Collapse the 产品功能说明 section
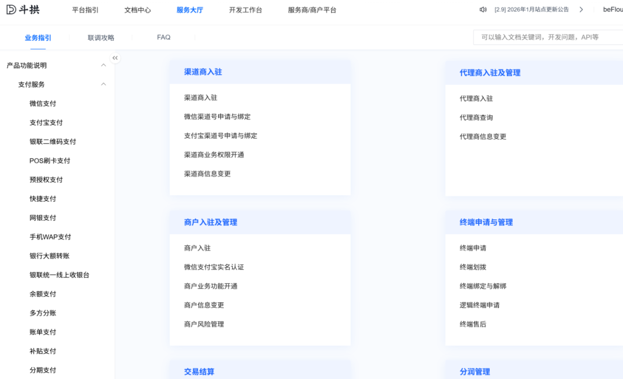Image resolution: width=623 pixels, height=379 pixels. coord(103,65)
